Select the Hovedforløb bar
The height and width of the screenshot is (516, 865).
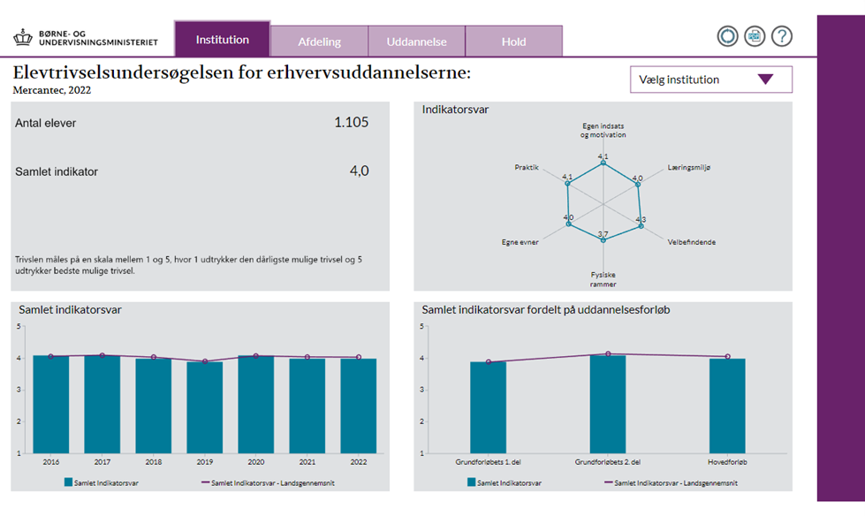tap(727, 406)
